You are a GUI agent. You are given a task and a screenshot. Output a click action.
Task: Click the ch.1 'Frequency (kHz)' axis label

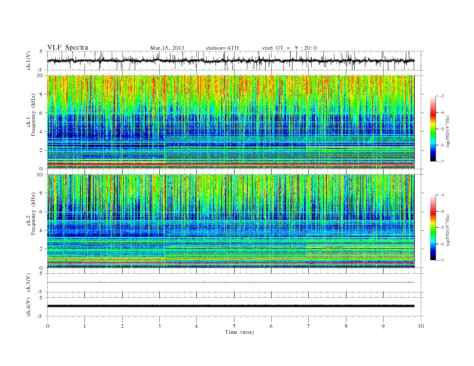pyautogui.click(x=34, y=115)
